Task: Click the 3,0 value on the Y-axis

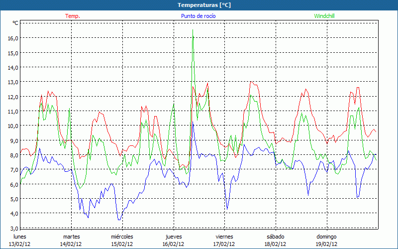Action: 13,228
